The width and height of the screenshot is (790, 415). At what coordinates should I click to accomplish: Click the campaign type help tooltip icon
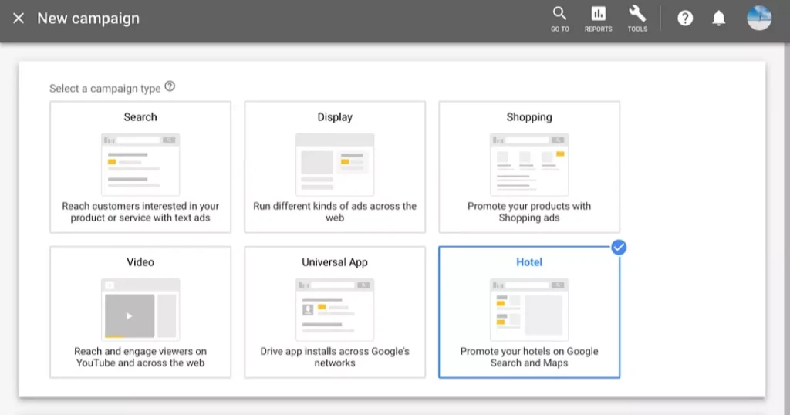point(170,87)
